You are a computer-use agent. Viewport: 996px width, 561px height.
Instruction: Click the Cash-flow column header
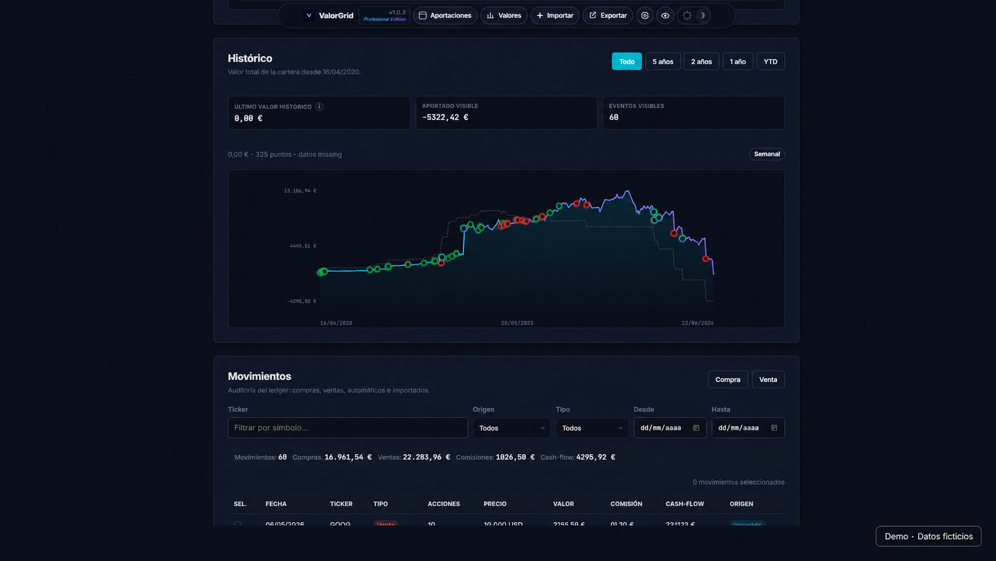tap(684, 504)
